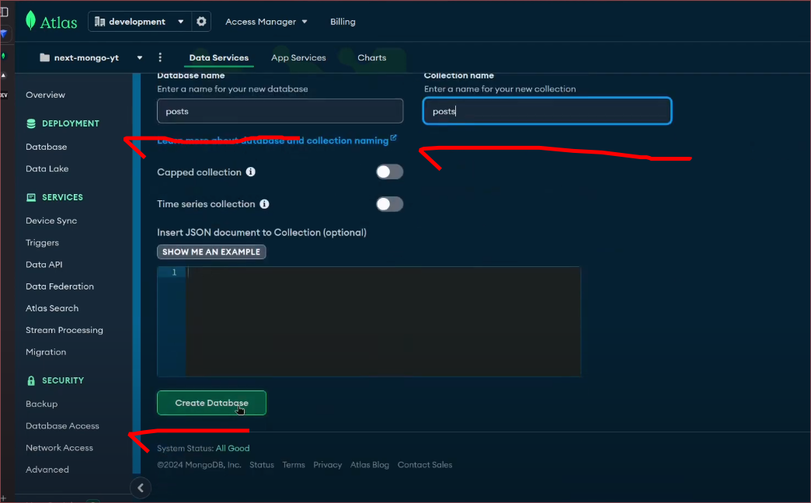Open Device Sync in sidebar
This screenshot has width=811, height=503.
(51, 220)
